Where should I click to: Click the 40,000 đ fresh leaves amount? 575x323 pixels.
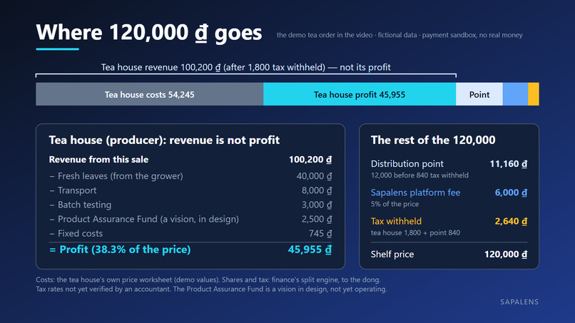pyautogui.click(x=315, y=176)
